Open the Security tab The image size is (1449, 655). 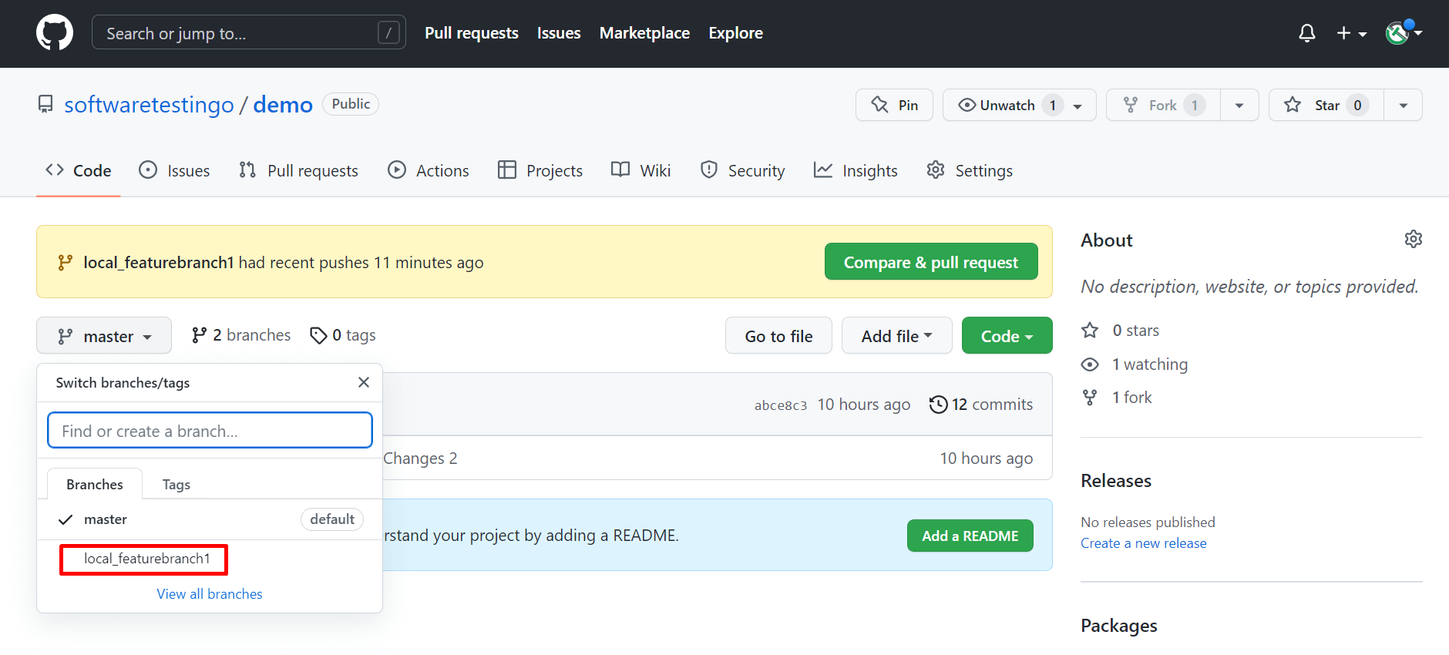tap(742, 170)
